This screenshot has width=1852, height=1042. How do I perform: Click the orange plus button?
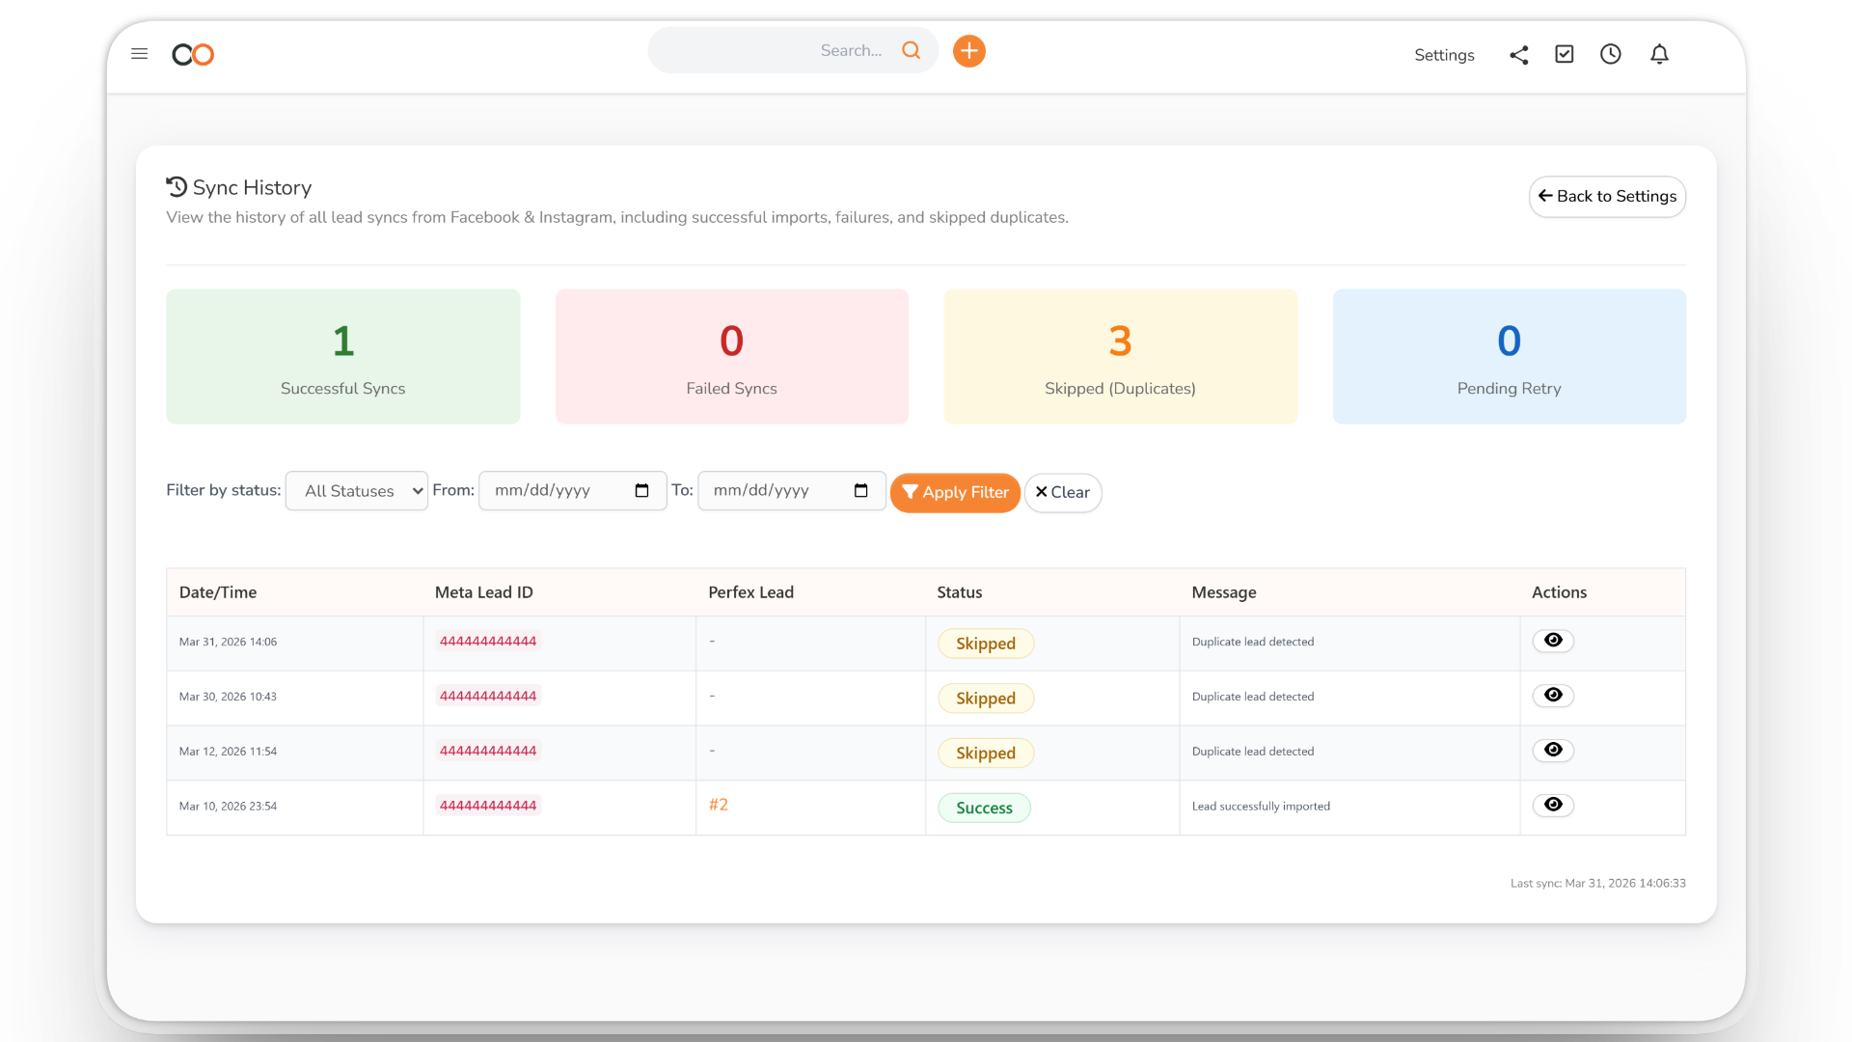[x=969, y=50]
